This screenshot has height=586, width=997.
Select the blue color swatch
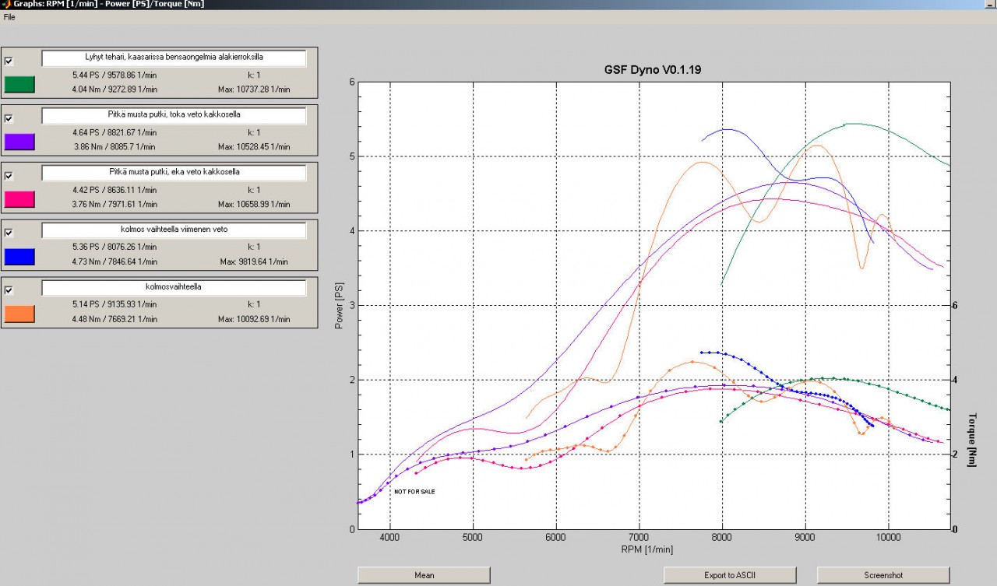[x=19, y=256]
